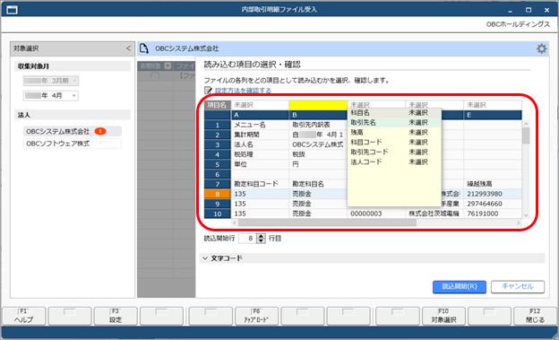The image size is (559, 340).
Task: Click the F12 閉じる function key
Action: (535, 316)
